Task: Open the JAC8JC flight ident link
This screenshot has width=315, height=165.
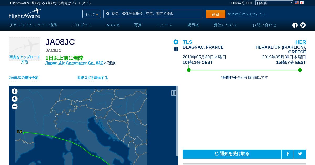Action: tap(54, 50)
